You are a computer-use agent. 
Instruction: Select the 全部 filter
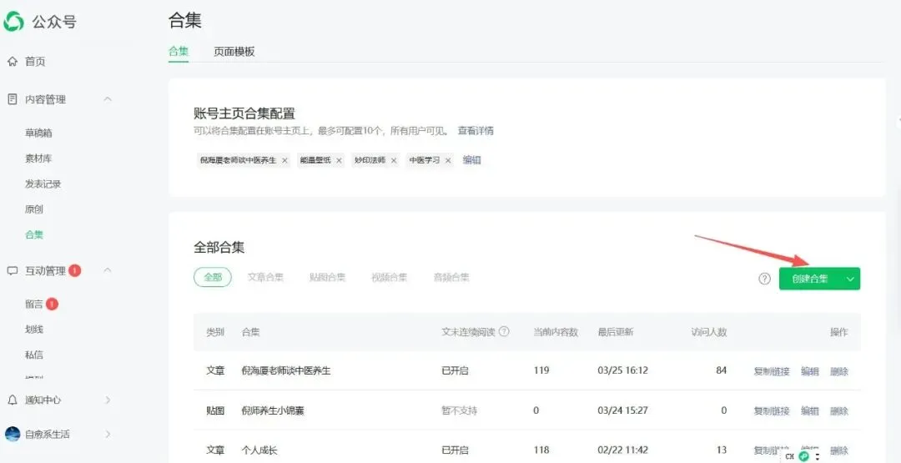(213, 277)
